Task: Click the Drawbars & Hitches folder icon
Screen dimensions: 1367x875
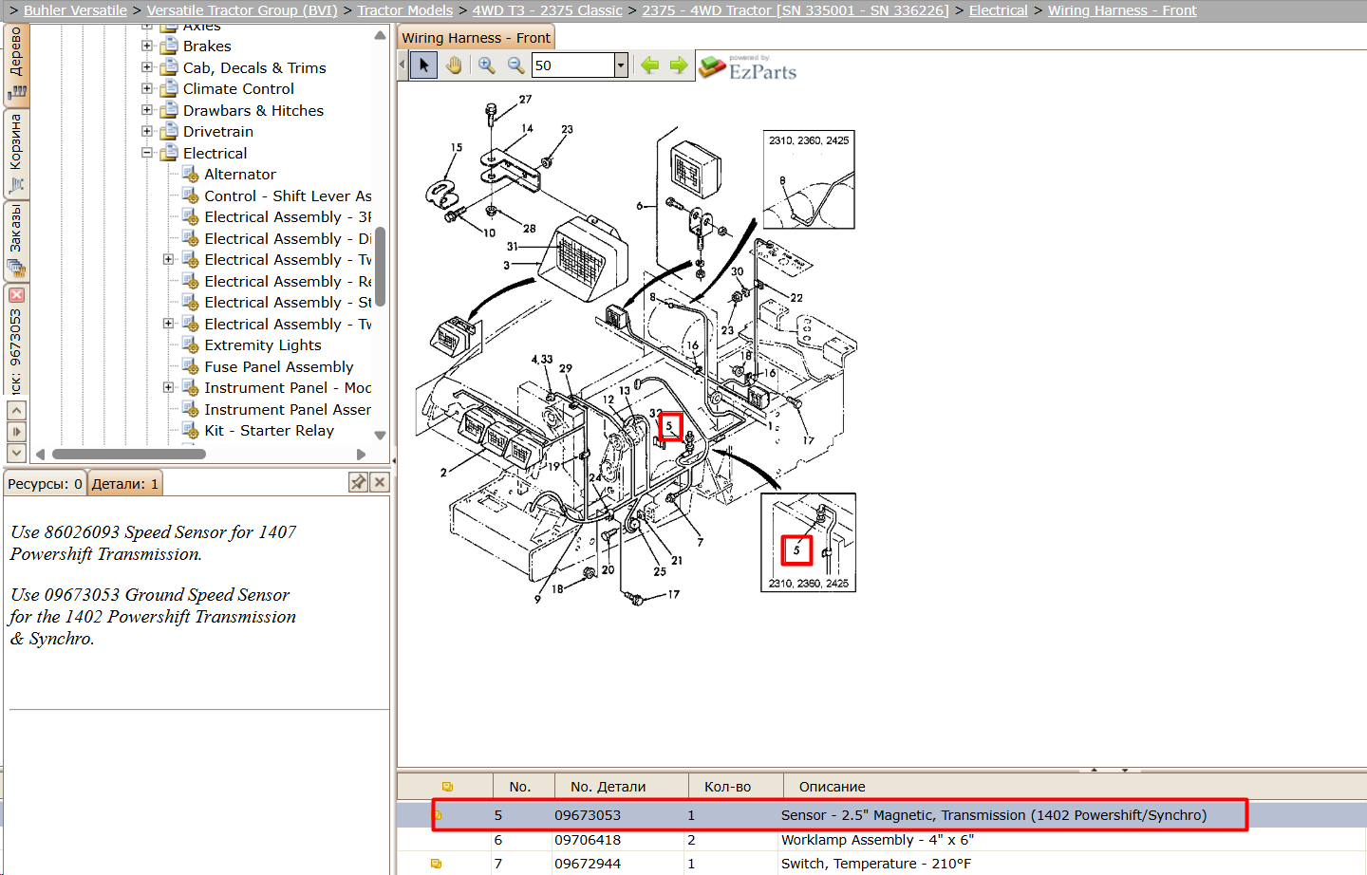Action: coord(169,110)
